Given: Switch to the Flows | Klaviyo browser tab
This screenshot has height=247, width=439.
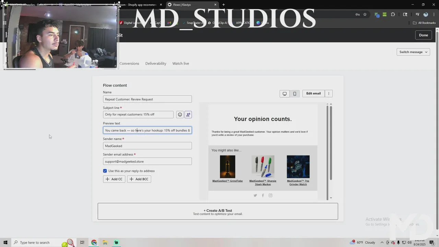Looking at the screenshot, I should tap(192, 5).
